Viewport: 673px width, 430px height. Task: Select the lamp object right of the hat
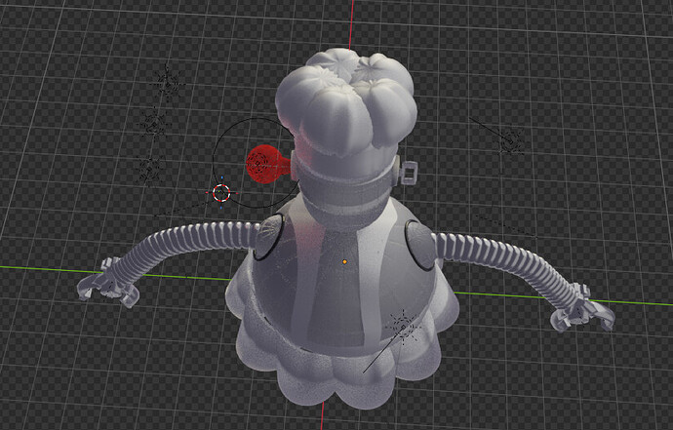coord(510,140)
